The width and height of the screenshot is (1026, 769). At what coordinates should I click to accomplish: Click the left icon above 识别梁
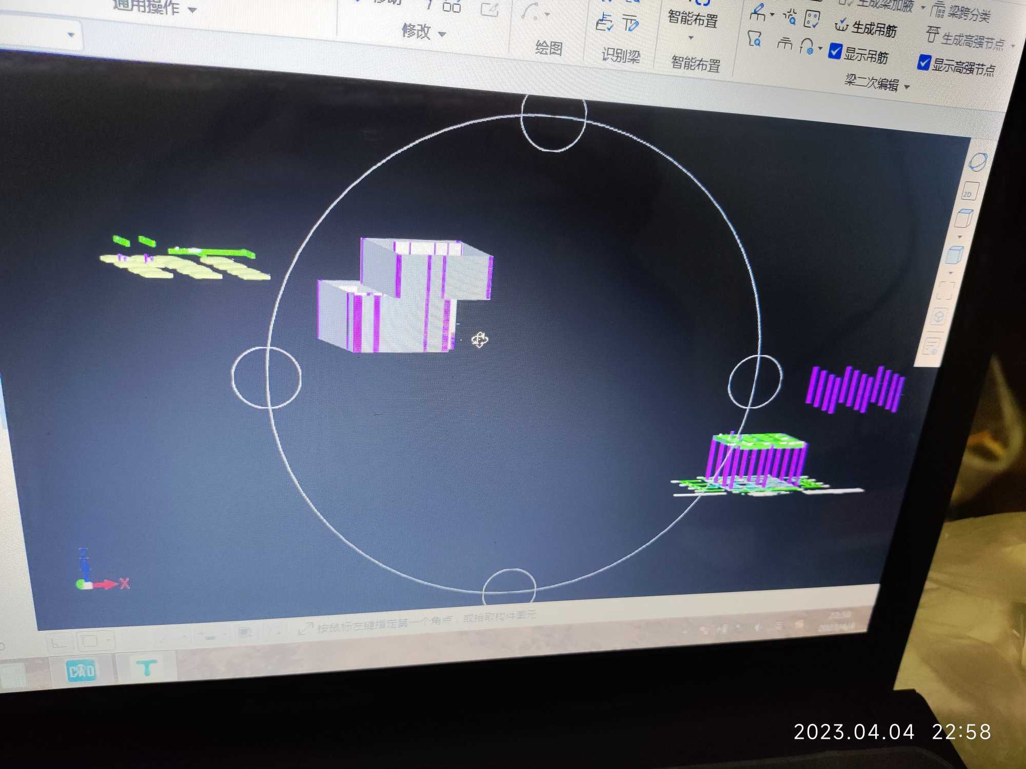604,22
